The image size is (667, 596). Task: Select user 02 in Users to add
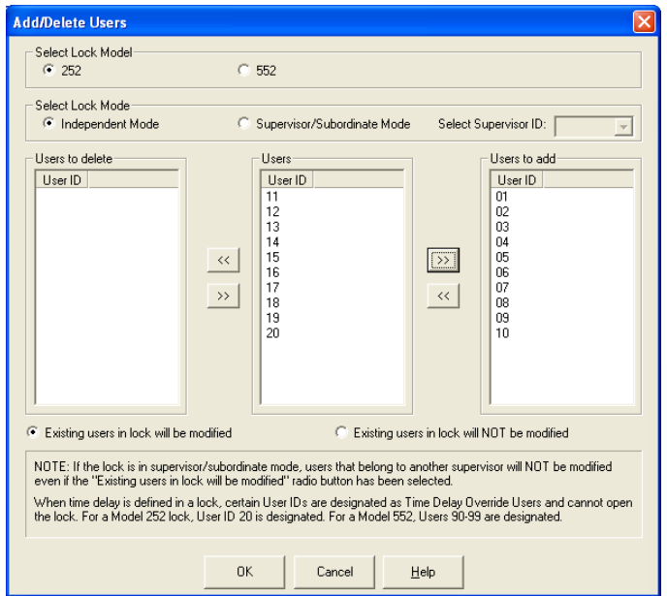502,211
